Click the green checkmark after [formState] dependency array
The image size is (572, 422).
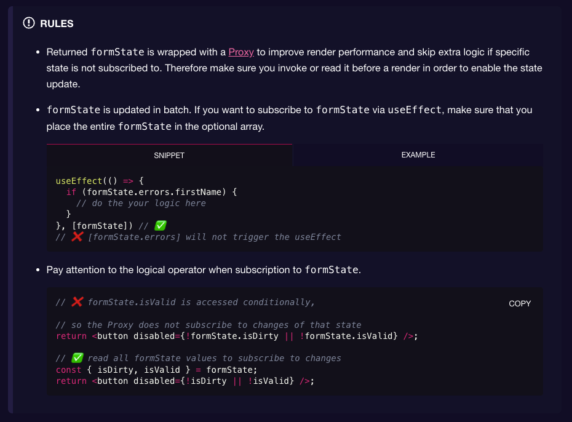point(161,226)
